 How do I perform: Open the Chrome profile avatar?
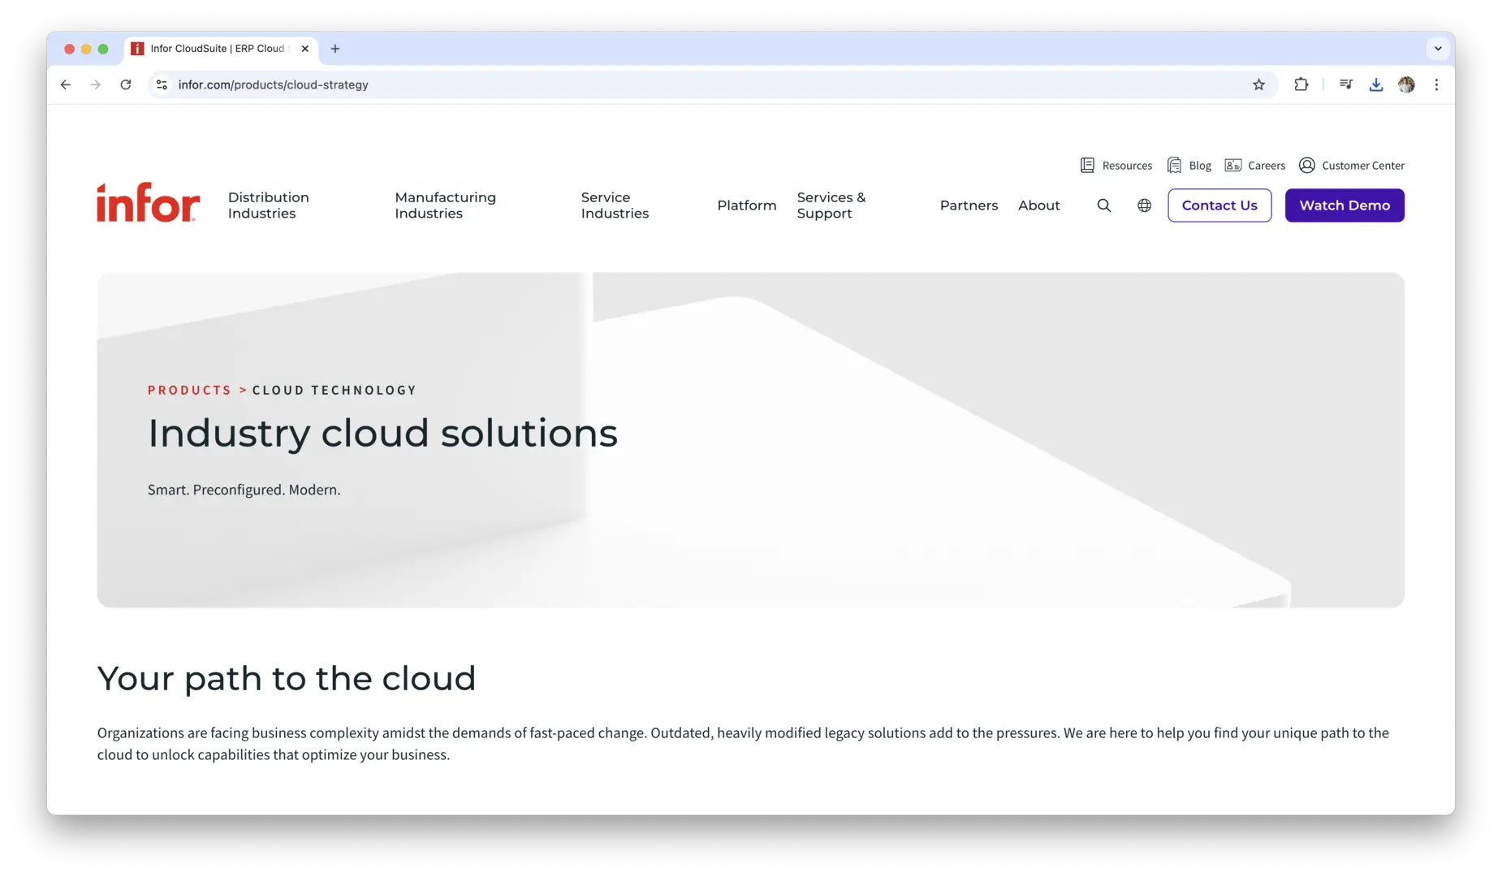[x=1406, y=84]
